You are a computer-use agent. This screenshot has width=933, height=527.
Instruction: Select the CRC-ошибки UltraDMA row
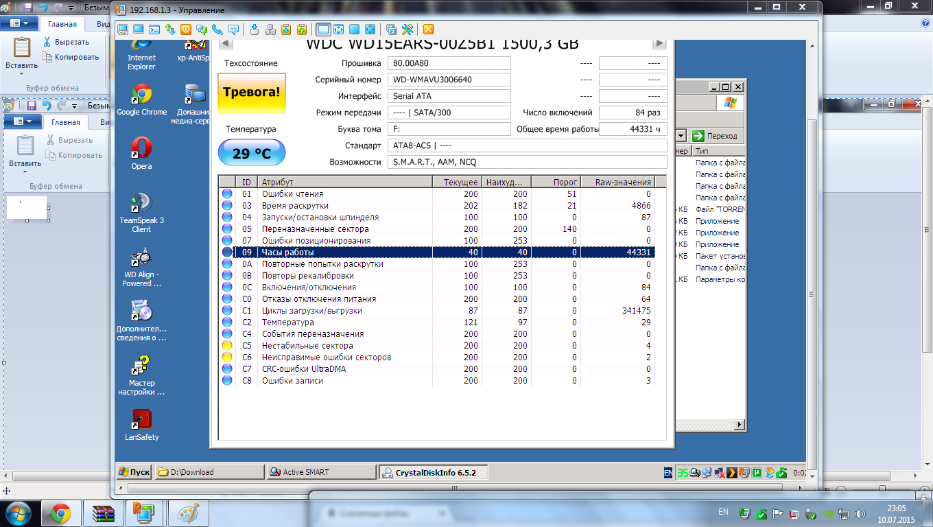point(436,369)
